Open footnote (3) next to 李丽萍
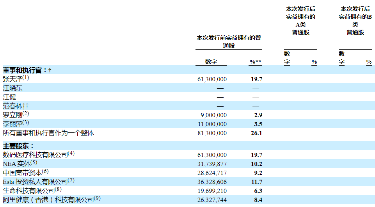 point(26,123)
